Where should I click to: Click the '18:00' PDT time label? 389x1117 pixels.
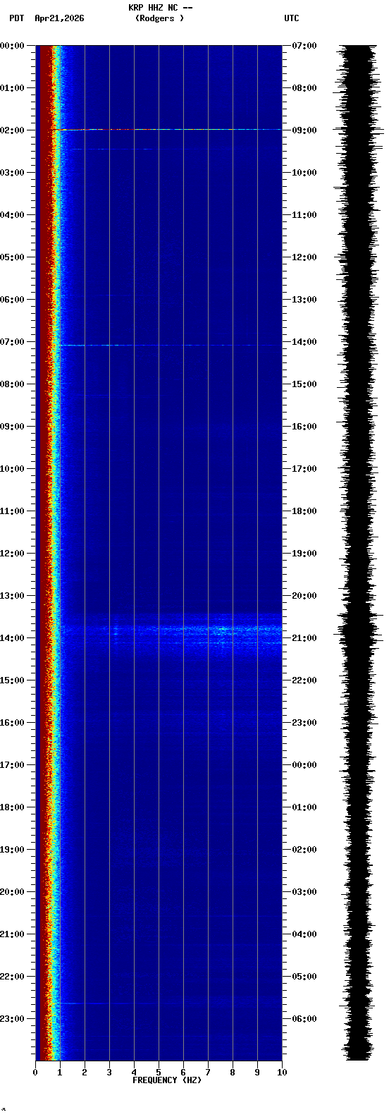[x=12, y=807]
